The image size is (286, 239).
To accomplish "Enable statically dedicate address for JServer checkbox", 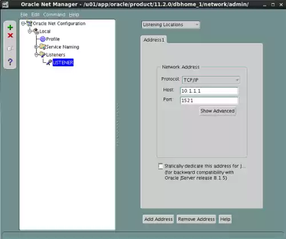I will tap(161, 166).
